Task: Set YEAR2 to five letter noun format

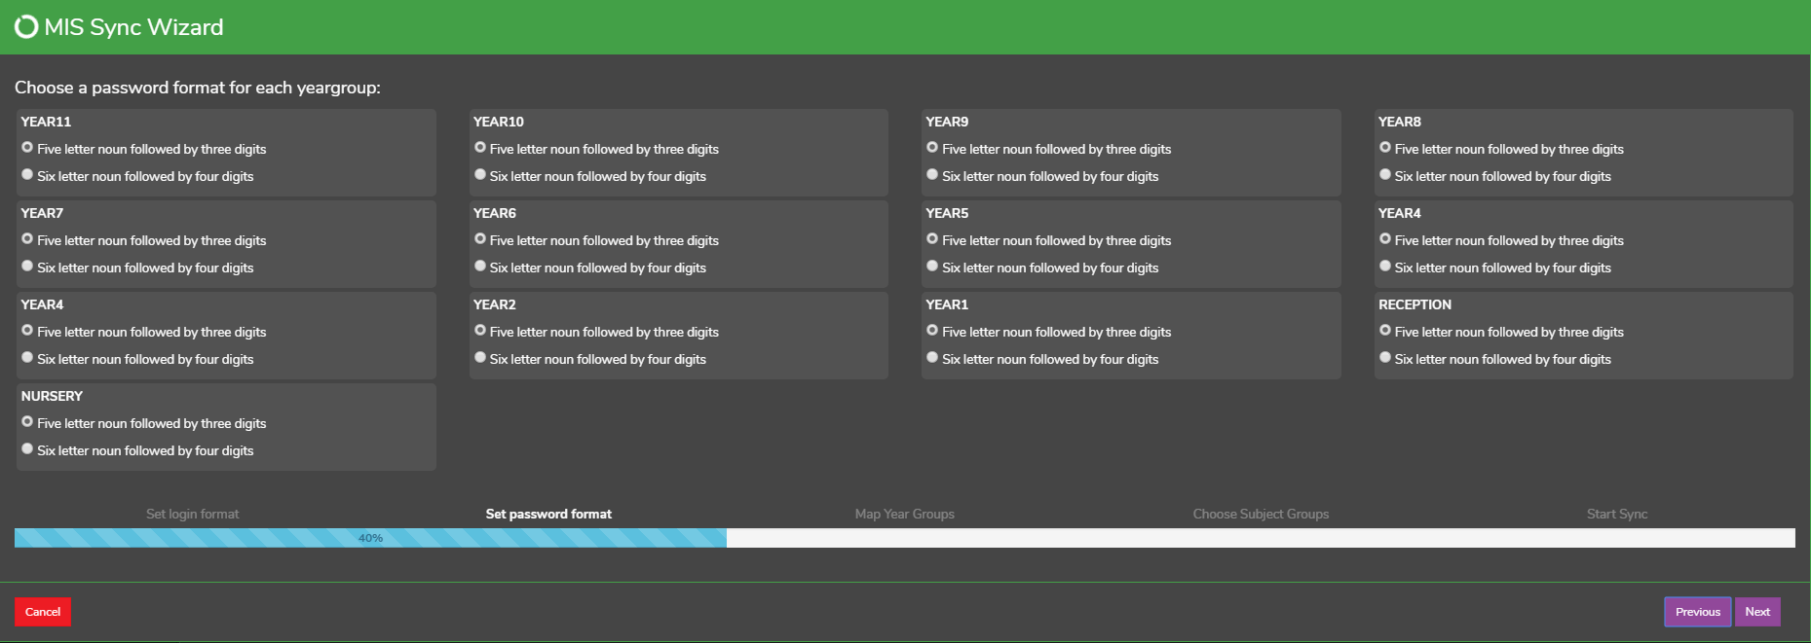Action: click(x=480, y=331)
